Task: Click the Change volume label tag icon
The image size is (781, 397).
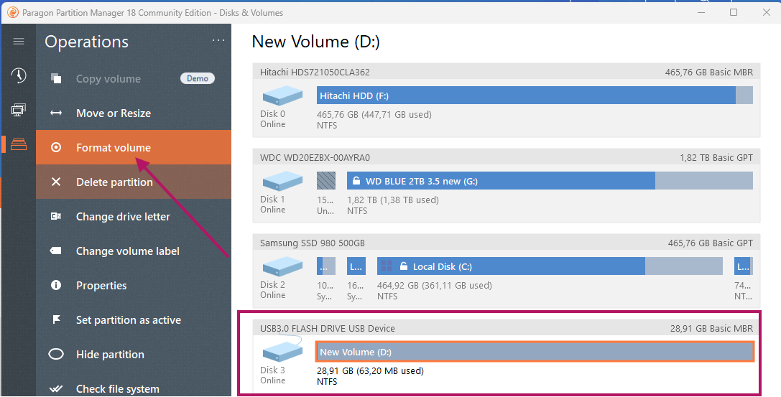Action: [56, 251]
